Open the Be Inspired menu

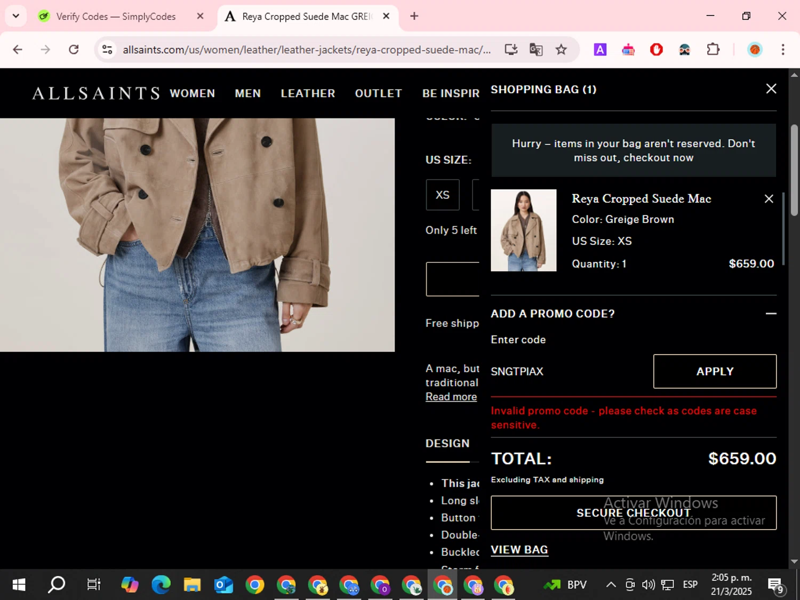(x=451, y=93)
